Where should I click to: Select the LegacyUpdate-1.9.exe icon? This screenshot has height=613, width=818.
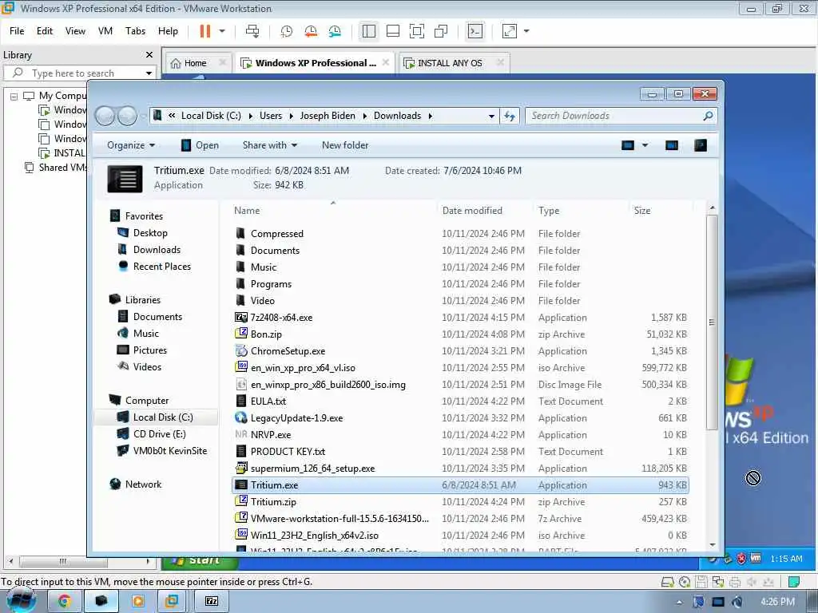point(241,417)
